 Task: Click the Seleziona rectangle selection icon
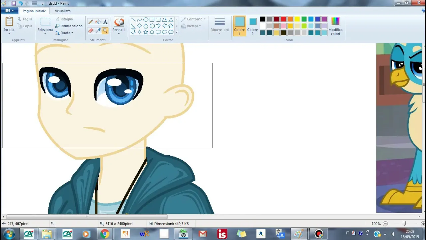(45, 22)
